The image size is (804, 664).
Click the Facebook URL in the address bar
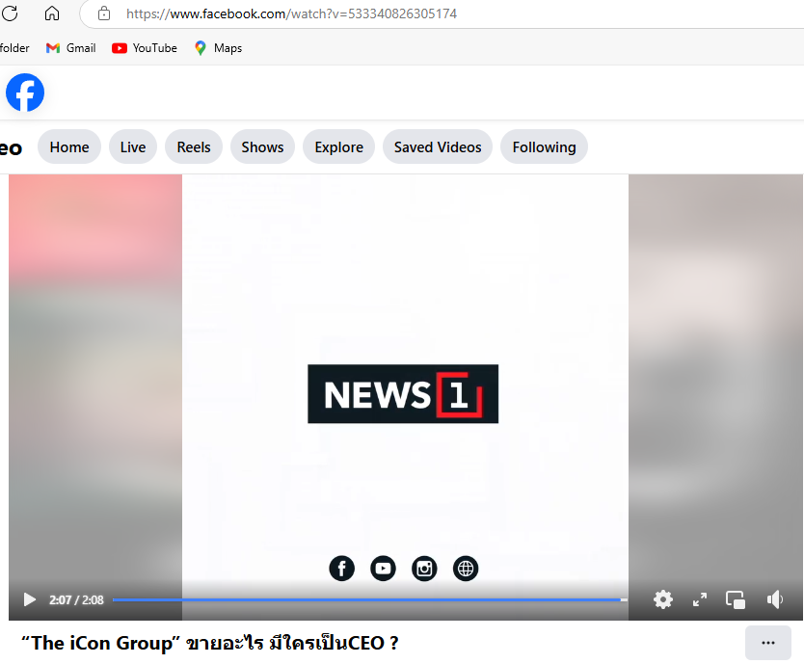[291, 13]
